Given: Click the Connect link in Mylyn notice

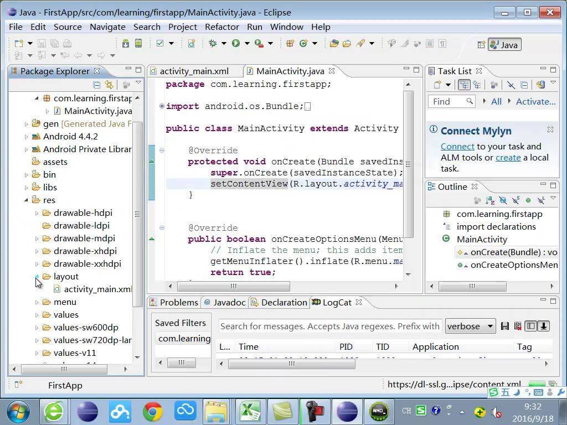Looking at the screenshot, I should click(x=457, y=146).
